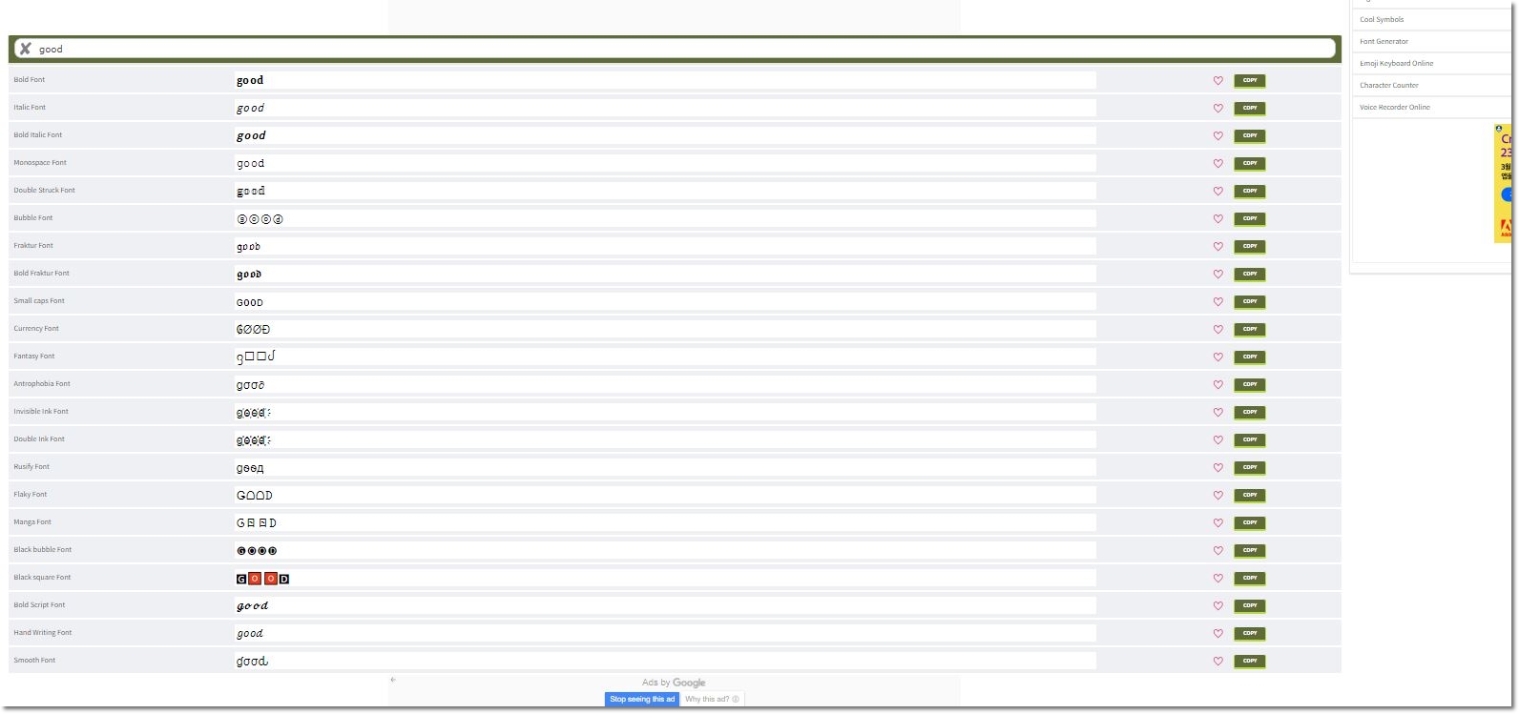This screenshot has width=1519, height=714.
Task: Click the heart for Black square Font
Action: pos(1217,579)
